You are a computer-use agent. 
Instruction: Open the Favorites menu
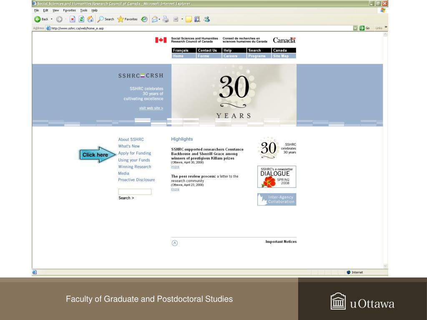(70, 10)
